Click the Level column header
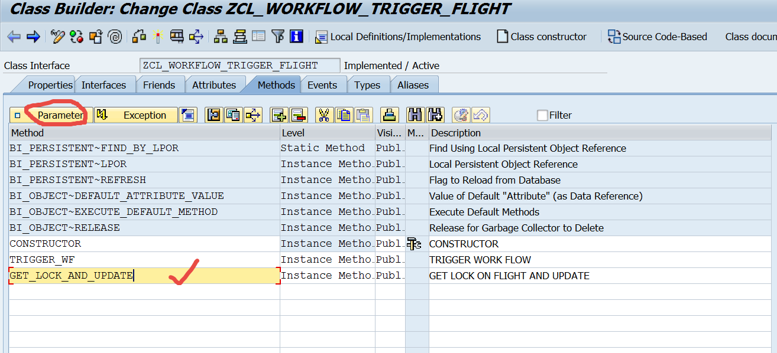 [328, 133]
